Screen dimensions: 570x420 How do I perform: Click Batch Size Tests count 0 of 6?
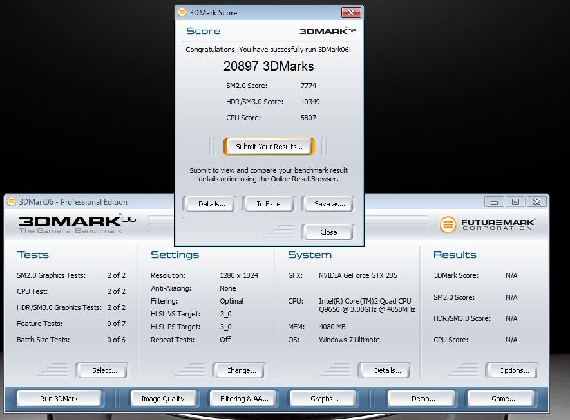click(x=116, y=340)
